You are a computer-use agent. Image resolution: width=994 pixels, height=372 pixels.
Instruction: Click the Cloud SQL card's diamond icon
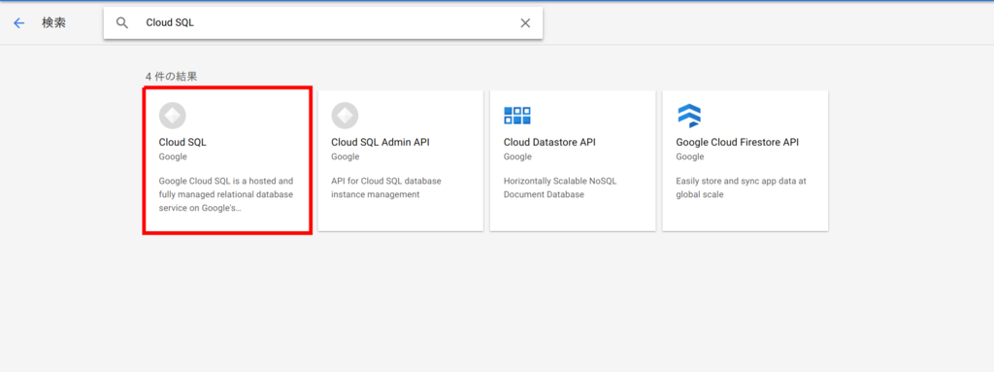[x=173, y=116]
